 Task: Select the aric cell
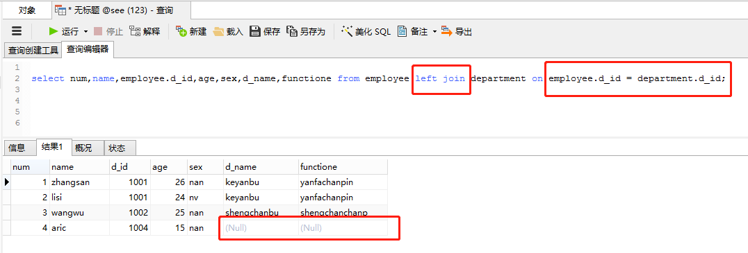tap(79, 228)
